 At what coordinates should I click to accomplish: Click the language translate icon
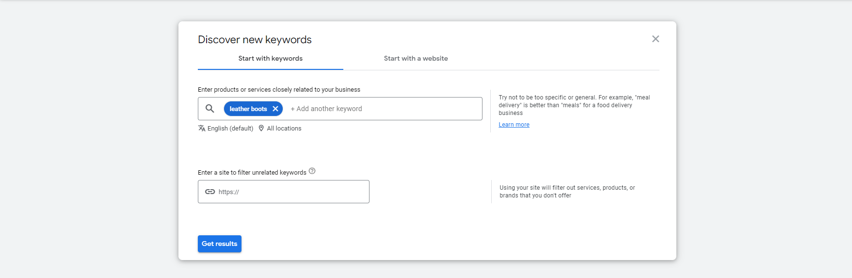pos(202,128)
